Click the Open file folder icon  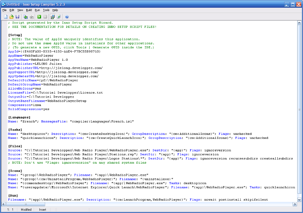point(11,17)
